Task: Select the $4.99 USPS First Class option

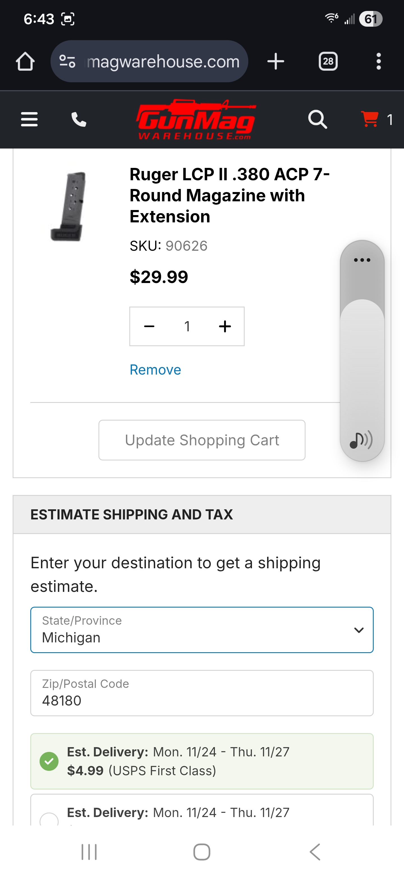Action: pos(49,761)
